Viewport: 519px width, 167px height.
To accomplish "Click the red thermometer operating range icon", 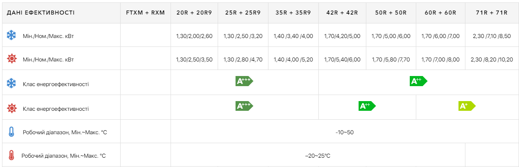I will point(11,155).
